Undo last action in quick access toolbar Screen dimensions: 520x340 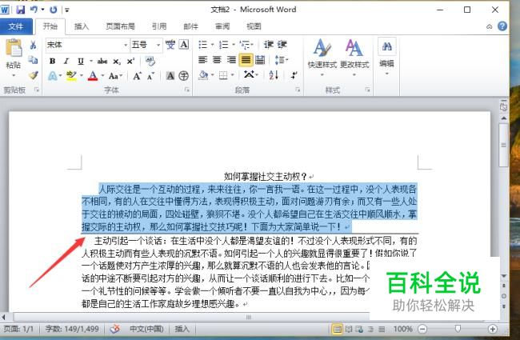click(x=34, y=10)
